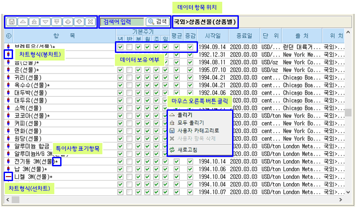Click the 항목 column header

pyautogui.click(x=65, y=36)
